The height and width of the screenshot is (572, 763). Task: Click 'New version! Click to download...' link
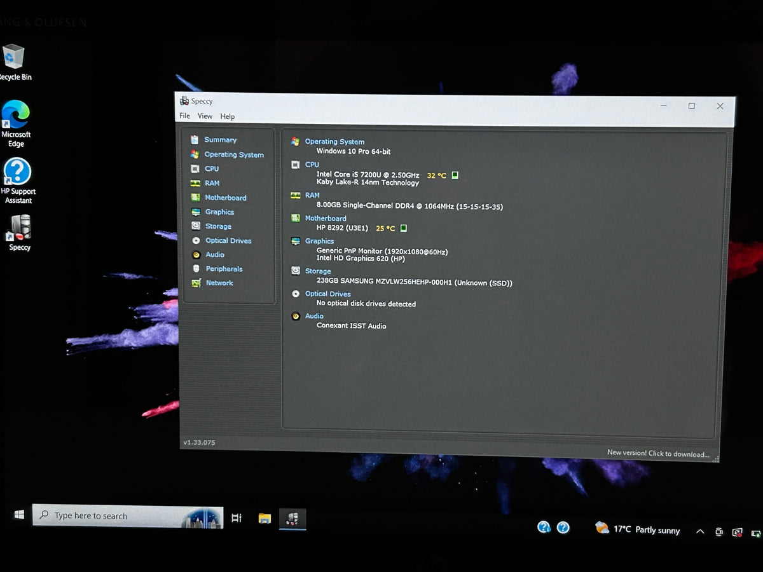658,454
